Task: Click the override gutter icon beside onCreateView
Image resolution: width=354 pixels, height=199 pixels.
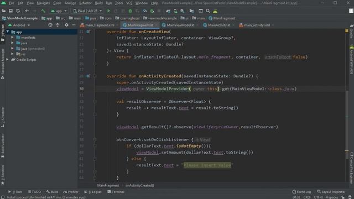Action: [88, 32]
